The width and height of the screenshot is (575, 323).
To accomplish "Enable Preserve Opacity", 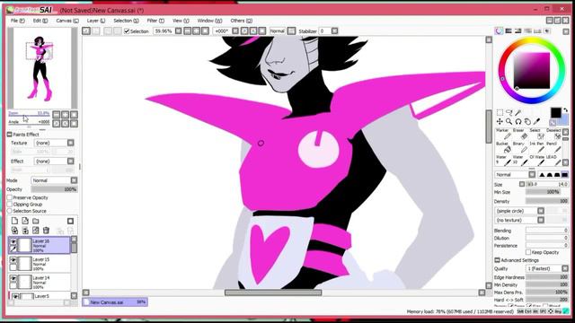I will (x=10, y=197).
